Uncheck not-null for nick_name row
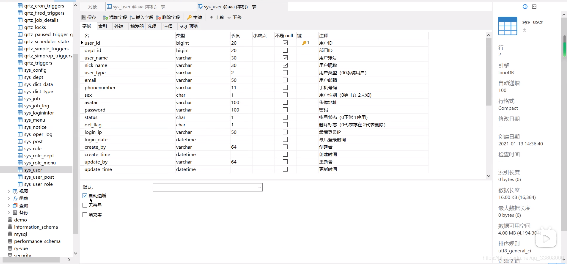The image size is (567, 264). click(x=285, y=65)
